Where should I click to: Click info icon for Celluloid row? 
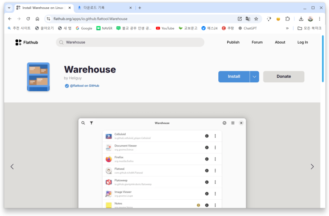point(207,136)
